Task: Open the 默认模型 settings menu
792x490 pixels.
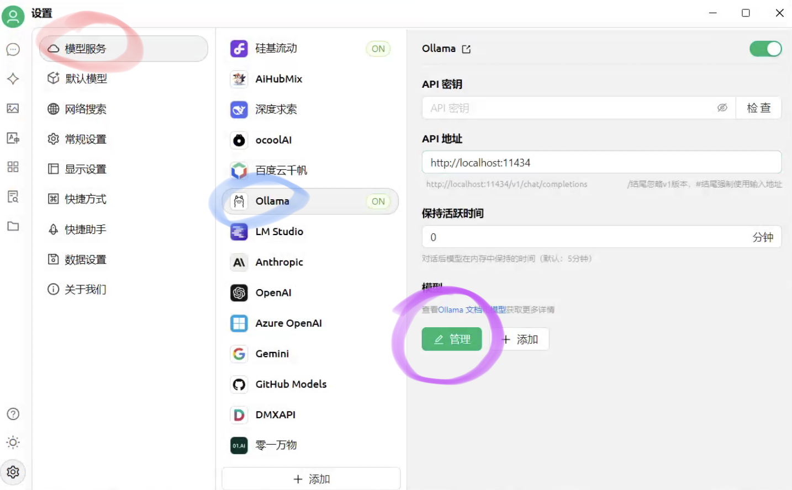Action: 124,79
